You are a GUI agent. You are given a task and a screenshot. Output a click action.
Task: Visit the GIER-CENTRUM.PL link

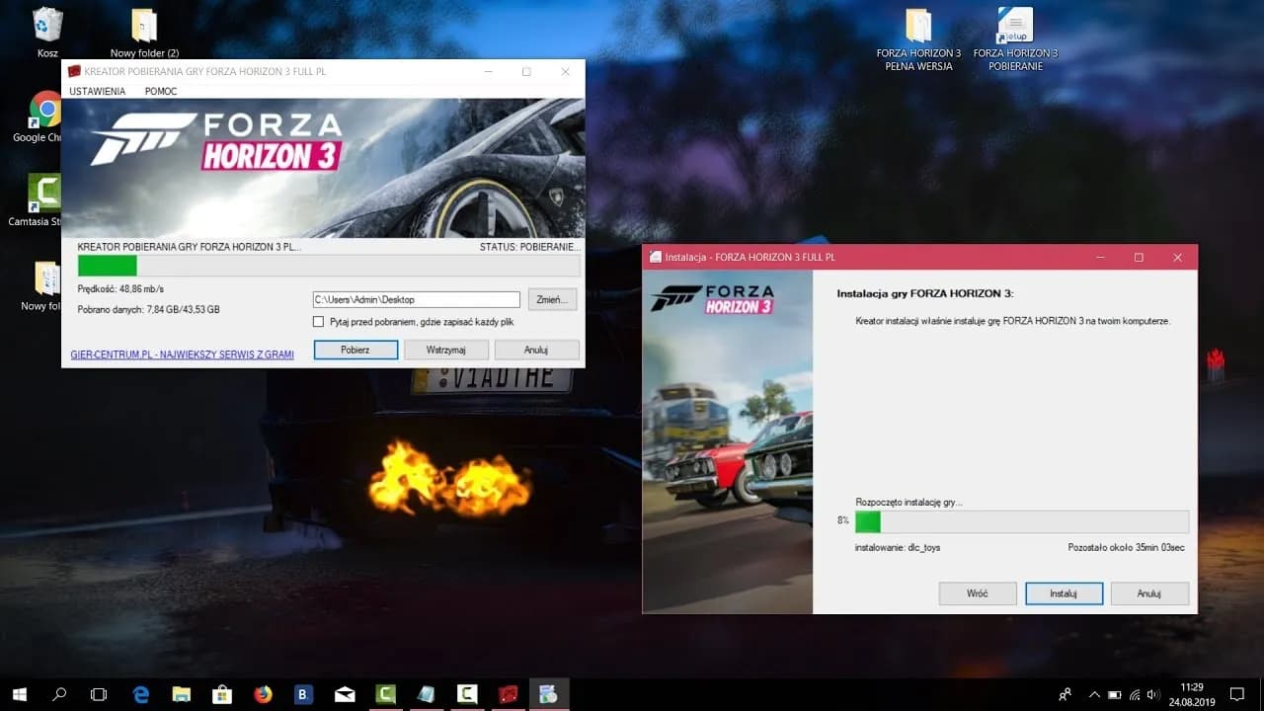(x=181, y=354)
